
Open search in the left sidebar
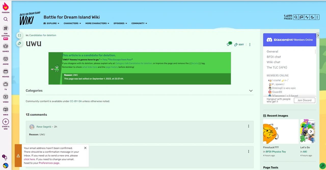coord(6,19)
